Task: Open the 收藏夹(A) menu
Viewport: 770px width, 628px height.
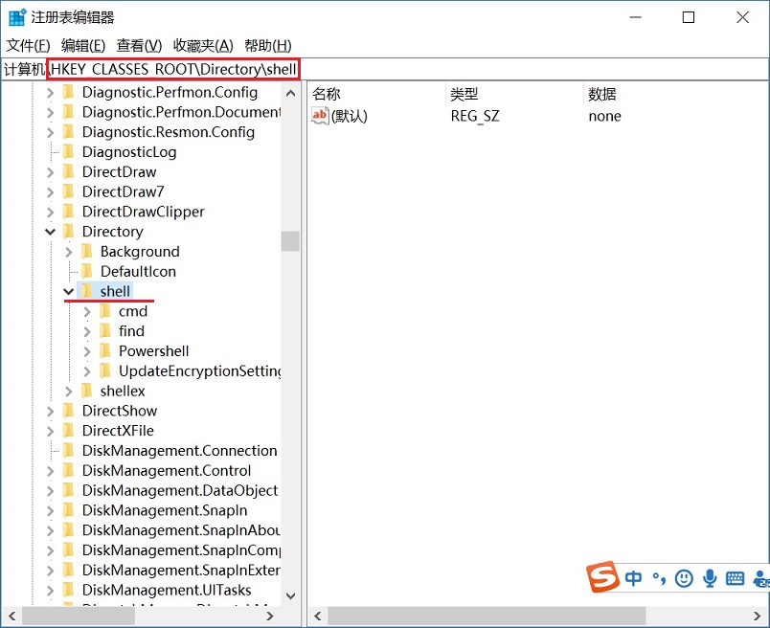Action: (x=203, y=45)
